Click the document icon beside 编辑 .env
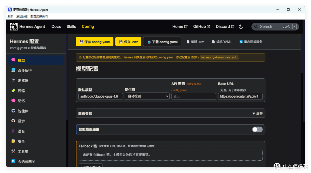The height and width of the screenshot is (173, 311). (x=188, y=42)
